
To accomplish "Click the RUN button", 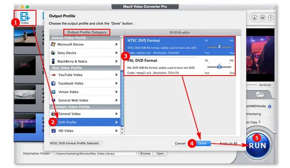I will 258,146.
